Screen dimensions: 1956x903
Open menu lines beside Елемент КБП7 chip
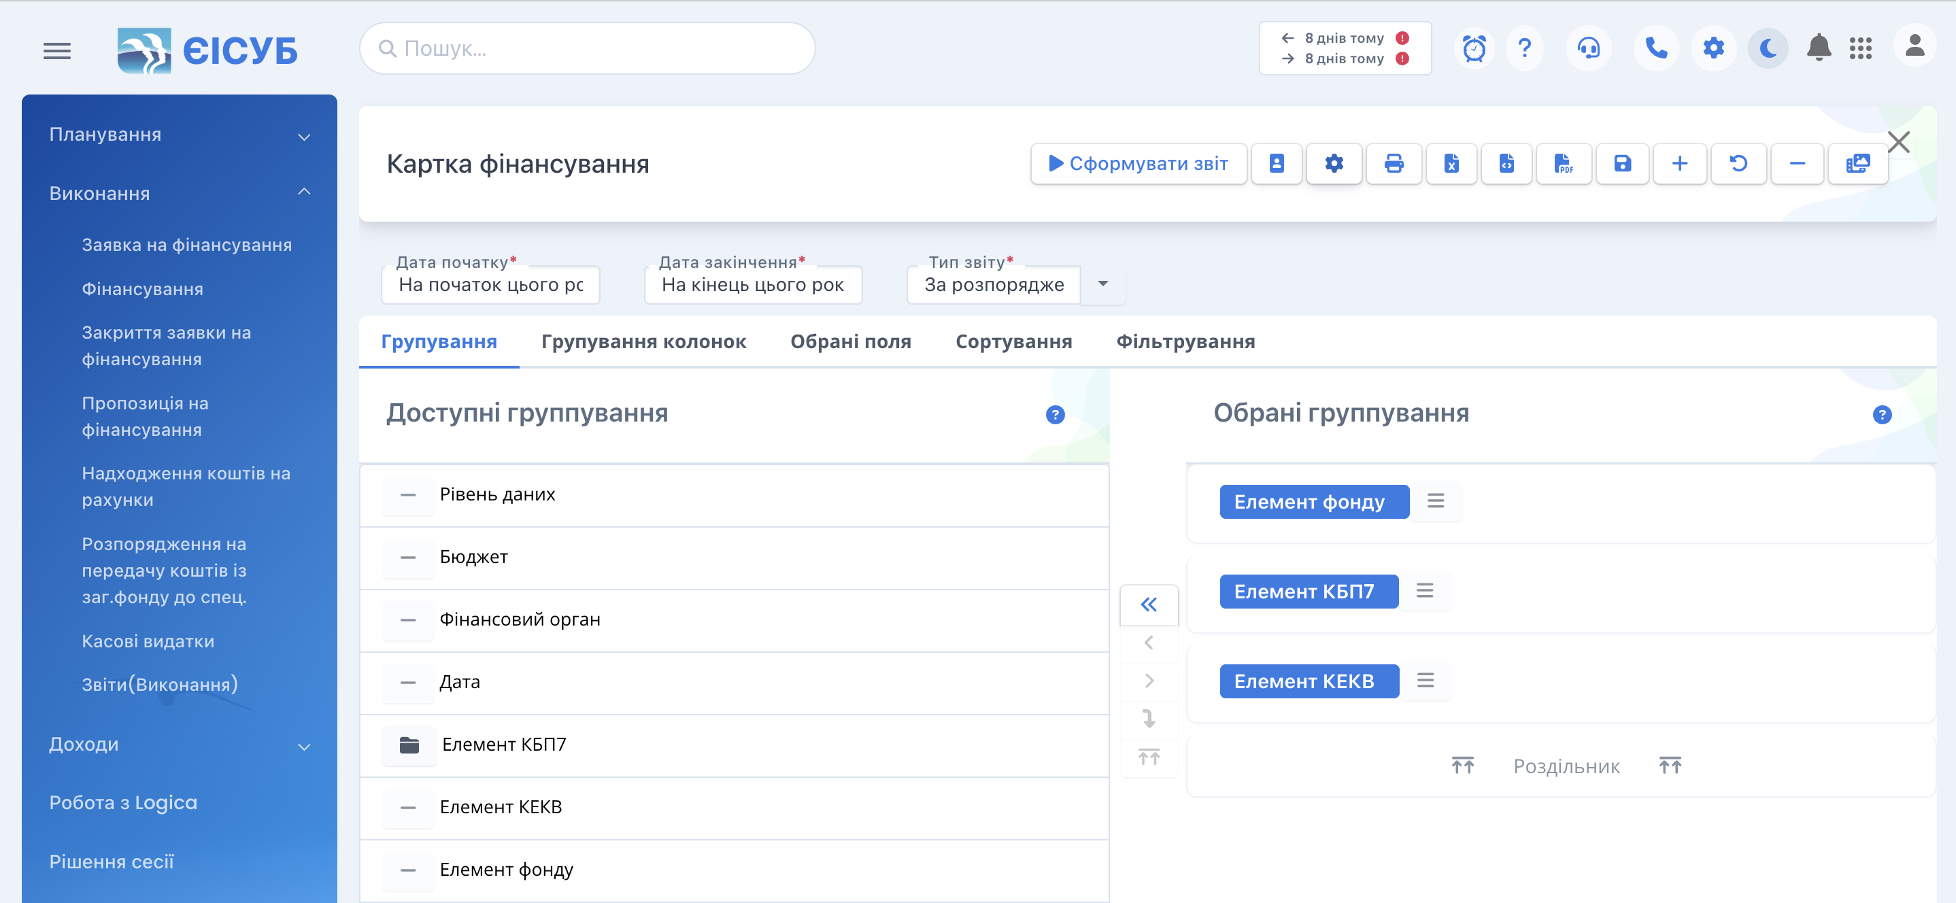(1424, 592)
